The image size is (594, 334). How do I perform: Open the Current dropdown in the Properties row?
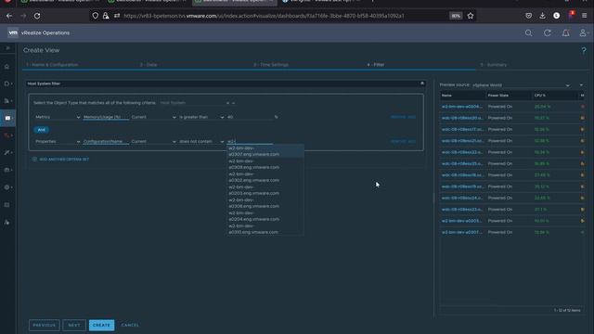pyautogui.click(x=153, y=141)
